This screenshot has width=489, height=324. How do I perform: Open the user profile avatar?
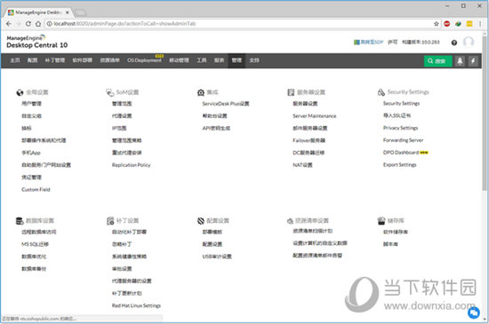click(x=468, y=42)
